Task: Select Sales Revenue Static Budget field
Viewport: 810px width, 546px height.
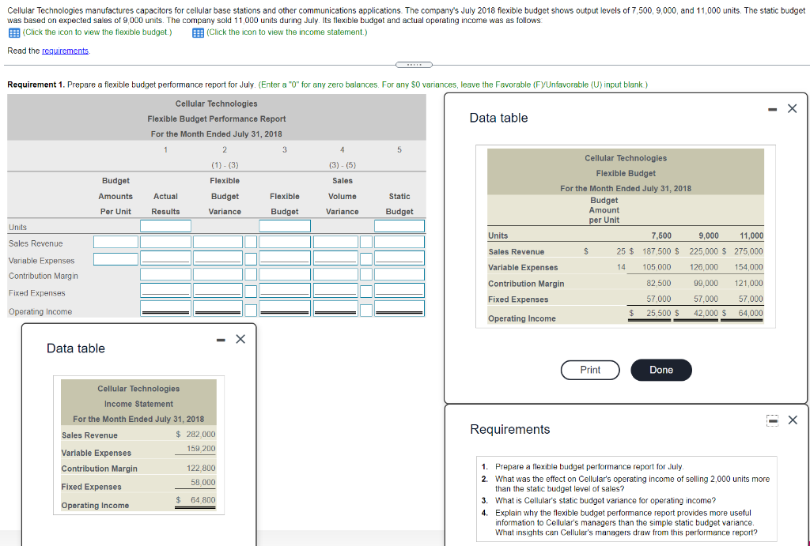Action: [x=399, y=242]
